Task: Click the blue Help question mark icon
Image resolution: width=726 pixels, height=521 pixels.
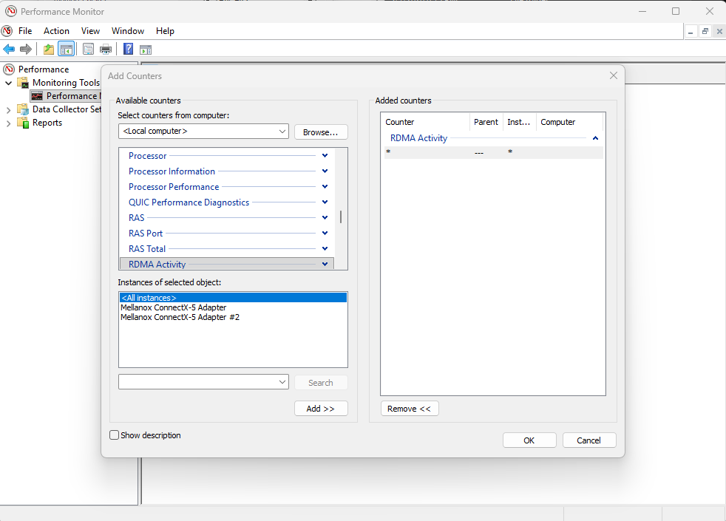Action: pos(128,50)
